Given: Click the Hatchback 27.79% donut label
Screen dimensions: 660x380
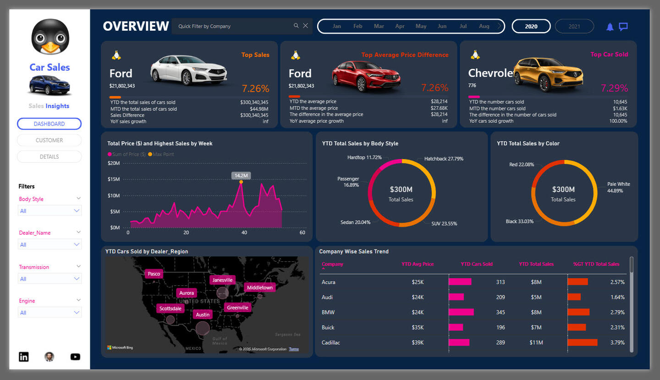Looking at the screenshot, I should click(x=444, y=159).
